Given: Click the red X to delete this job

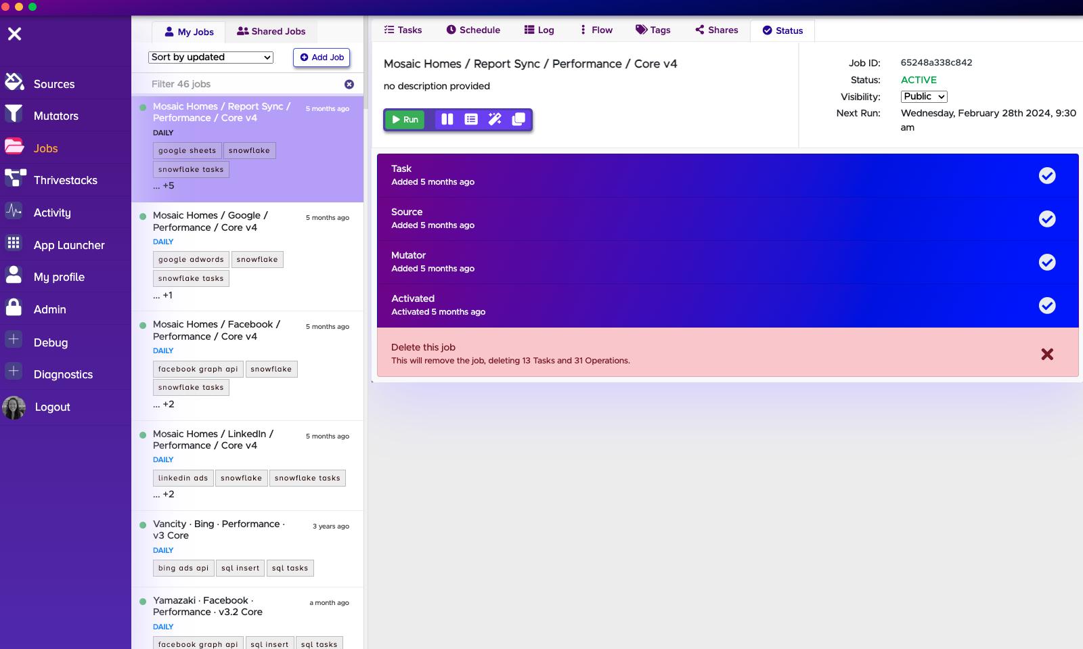Looking at the screenshot, I should click(x=1046, y=354).
